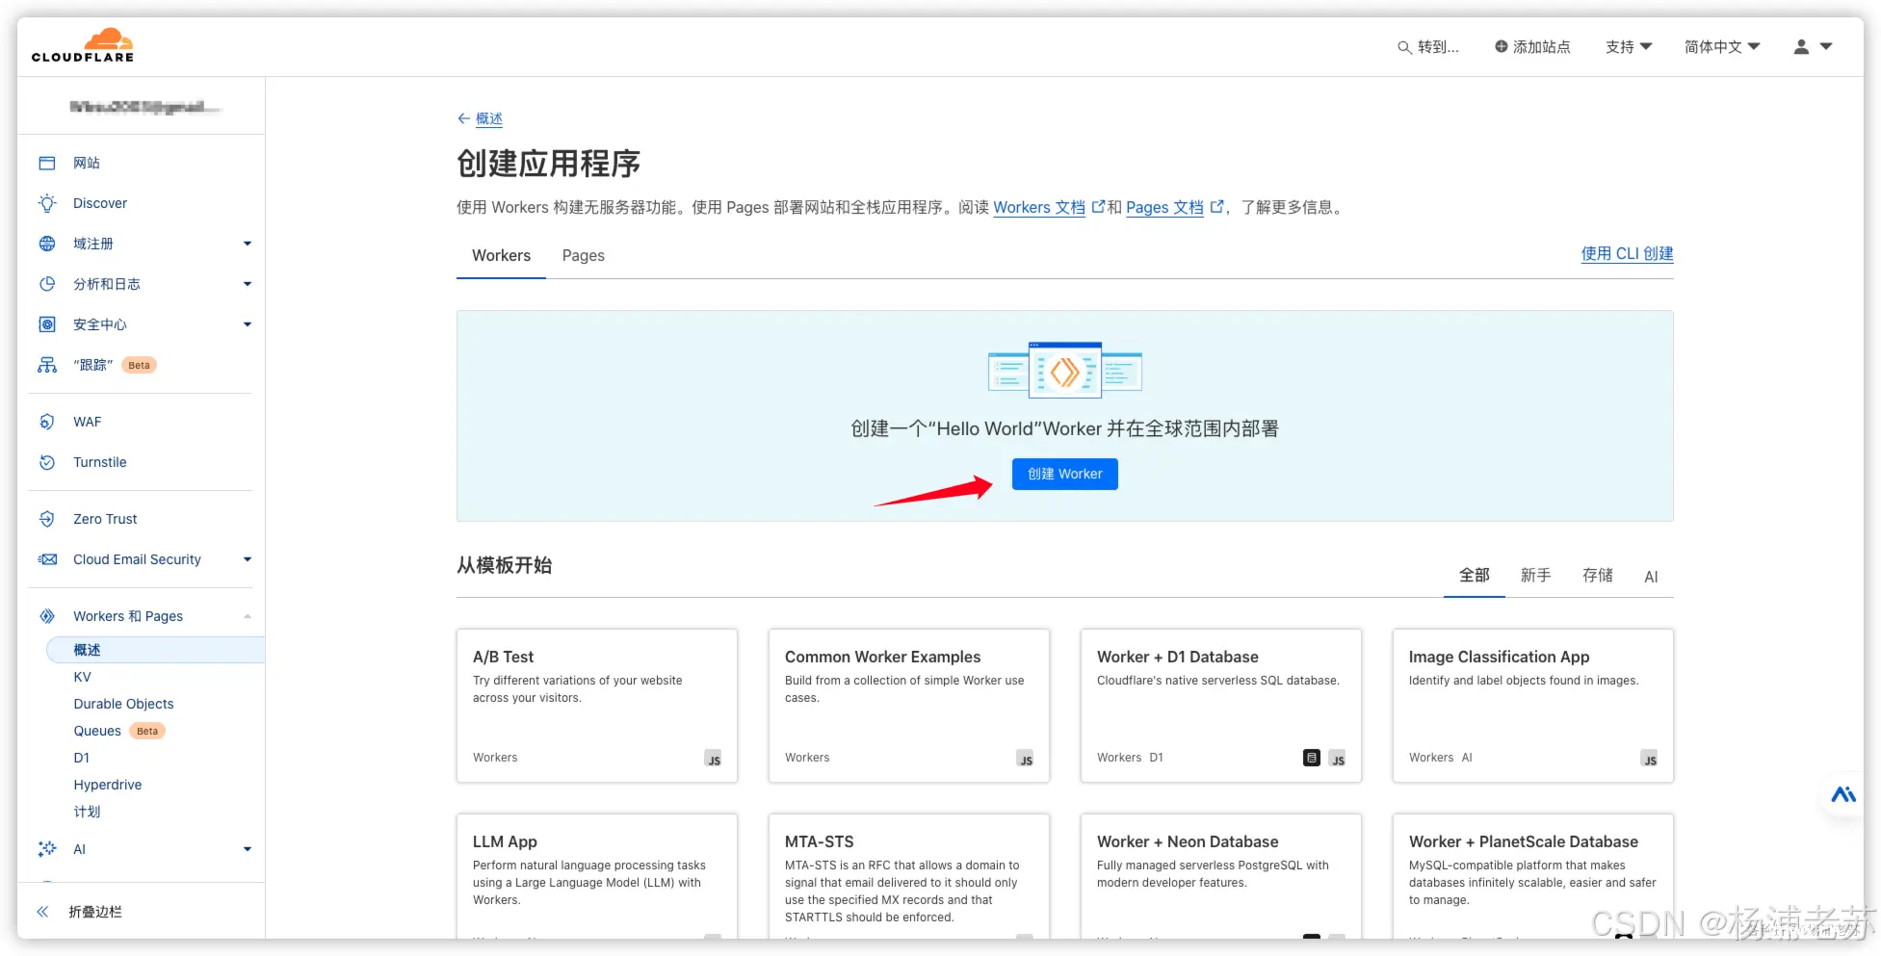Expand the 分析和日志 sidebar section
1881x956 pixels.
pyautogui.click(x=248, y=284)
